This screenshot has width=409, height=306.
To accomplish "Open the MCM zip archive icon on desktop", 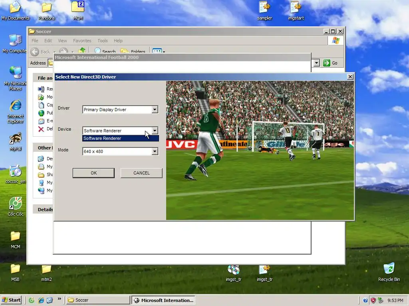I will point(78,11).
